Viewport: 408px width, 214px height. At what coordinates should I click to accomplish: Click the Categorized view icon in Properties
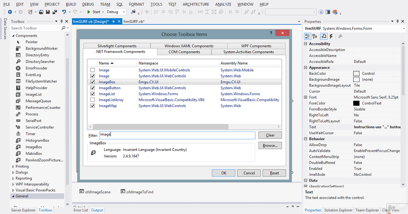307,36
